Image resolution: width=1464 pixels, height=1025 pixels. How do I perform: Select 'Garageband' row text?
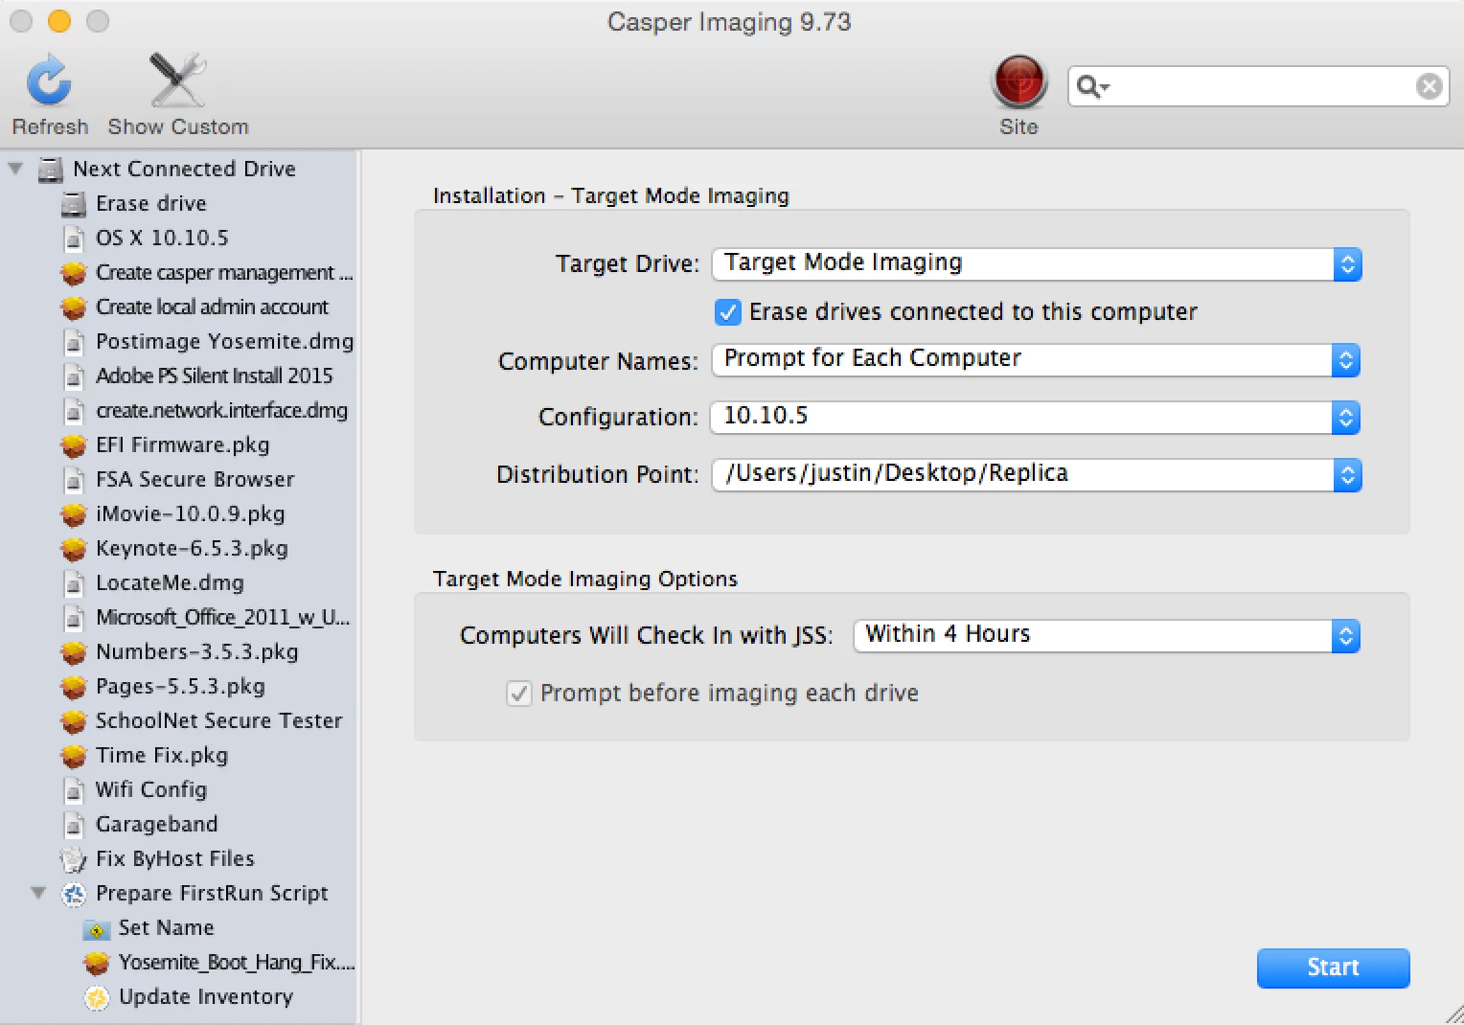coord(156,825)
